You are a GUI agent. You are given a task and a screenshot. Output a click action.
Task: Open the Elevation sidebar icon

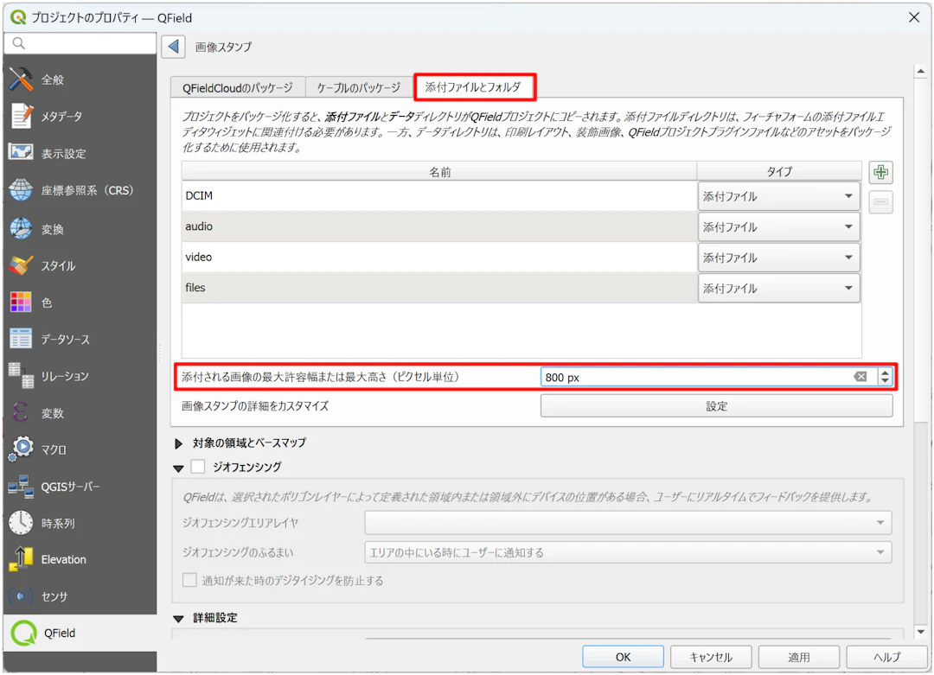tap(21, 559)
